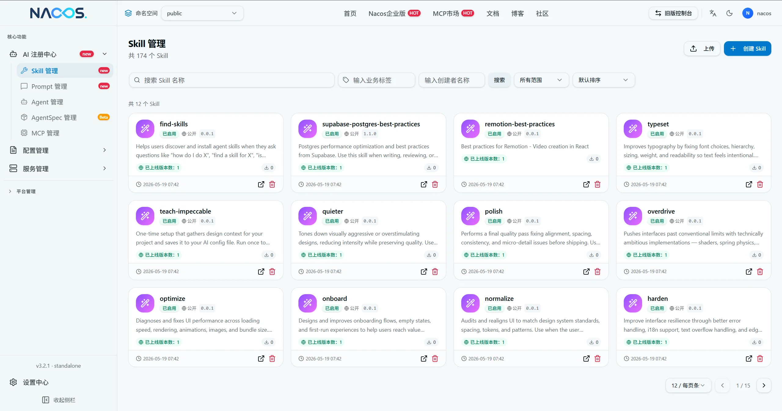This screenshot has width=782, height=411.
Task: Expand the 平台管理 section
Action: [x=22, y=191]
